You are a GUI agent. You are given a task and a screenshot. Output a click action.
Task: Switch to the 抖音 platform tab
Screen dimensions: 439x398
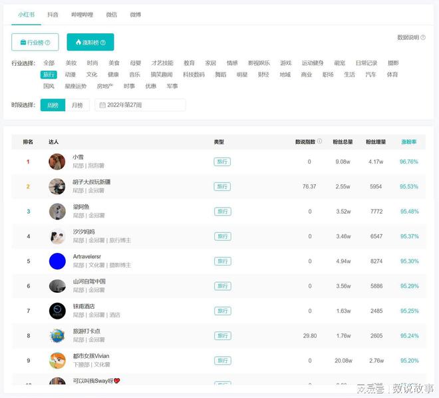53,15
